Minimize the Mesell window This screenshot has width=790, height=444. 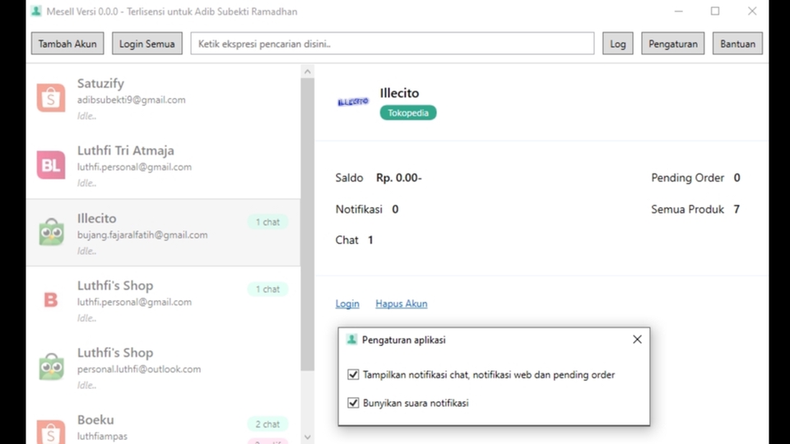tap(679, 11)
